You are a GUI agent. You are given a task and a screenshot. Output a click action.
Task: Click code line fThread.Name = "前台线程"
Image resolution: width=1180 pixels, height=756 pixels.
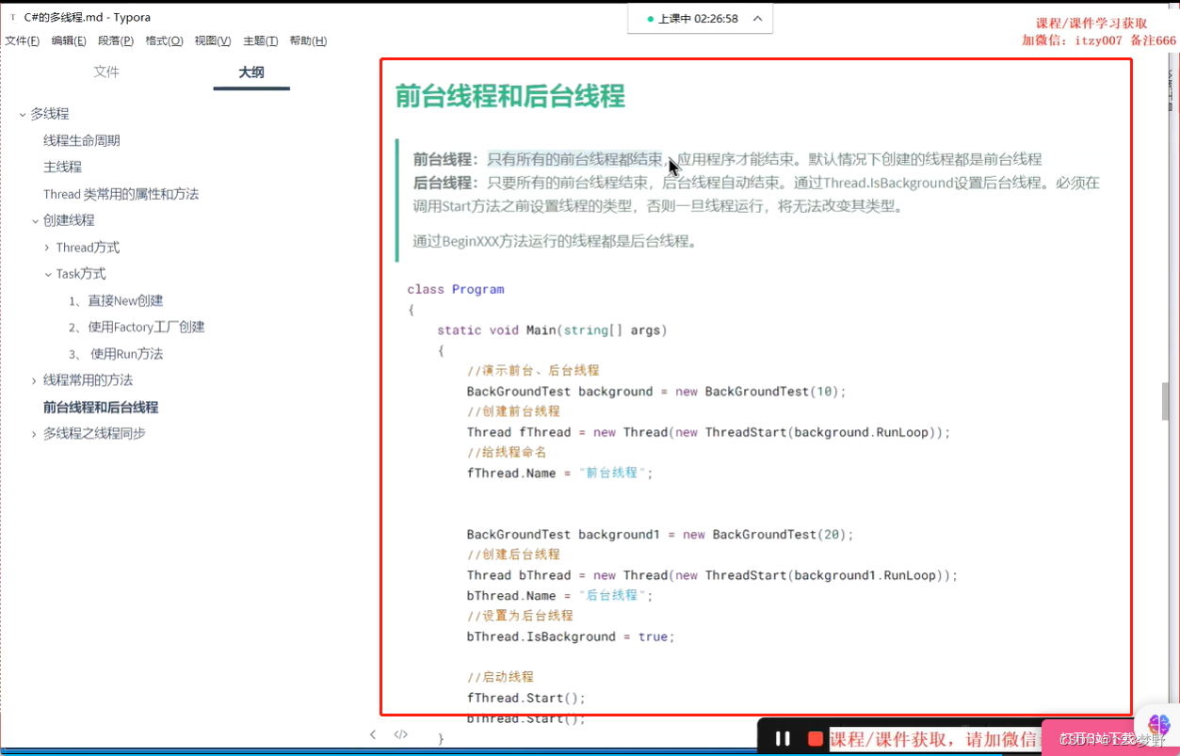(x=559, y=473)
